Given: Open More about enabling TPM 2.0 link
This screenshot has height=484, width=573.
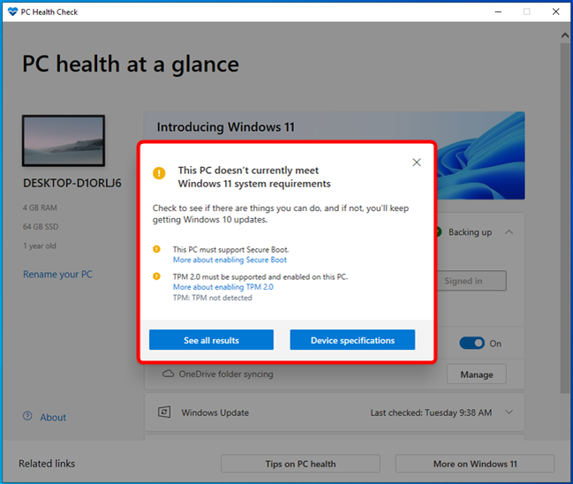Looking at the screenshot, I should point(222,287).
